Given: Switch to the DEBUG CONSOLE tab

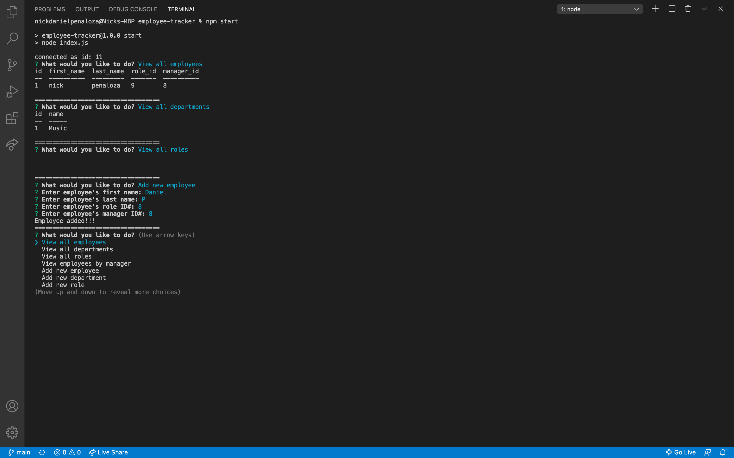Looking at the screenshot, I should (x=133, y=9).
